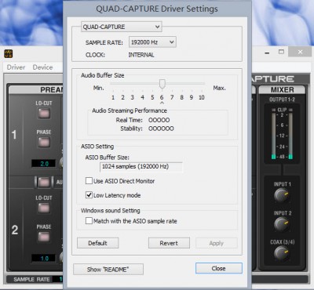
Task: Click the Apply button
Action: pyautogui.click(x=217, y=243)
